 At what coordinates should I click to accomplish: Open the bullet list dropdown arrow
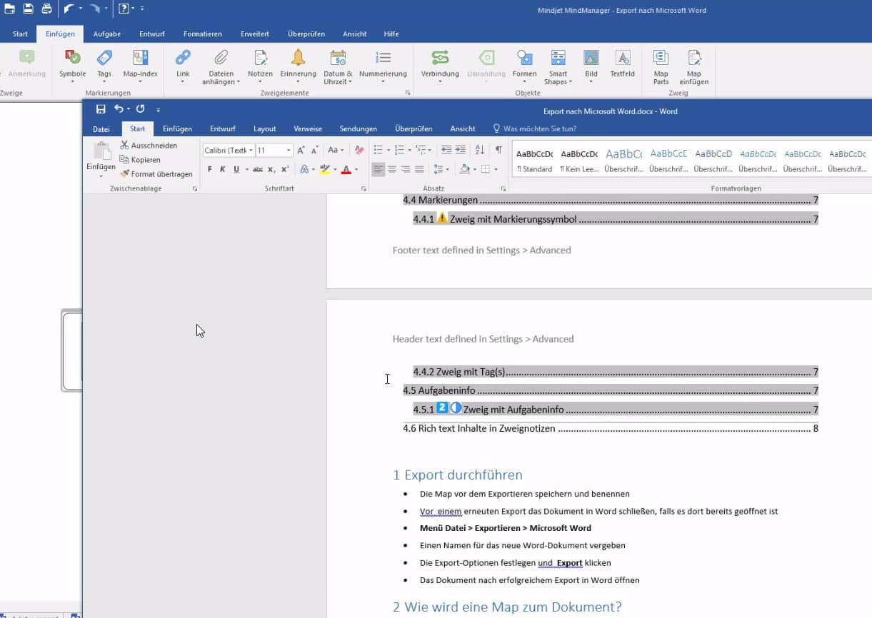tap(388, 151)
